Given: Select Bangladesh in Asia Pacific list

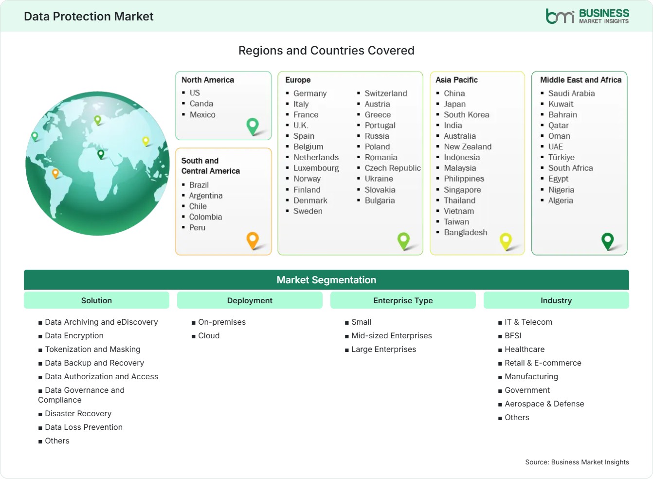Looking at the screenshot, I should (466, 233).
